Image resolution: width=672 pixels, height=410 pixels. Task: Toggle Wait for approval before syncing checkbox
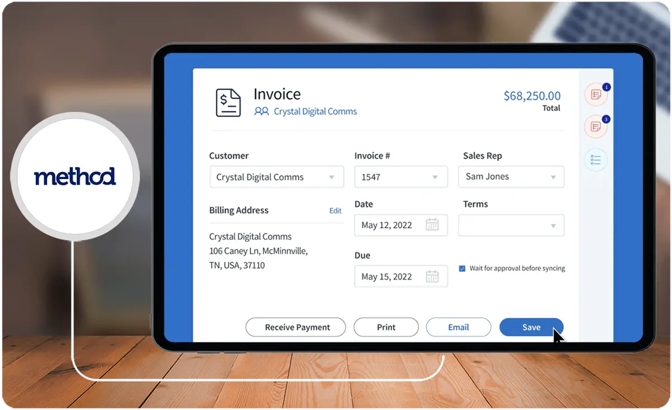[x=462, y=268]
